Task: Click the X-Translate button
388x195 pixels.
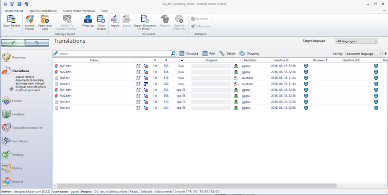Action: coord(200,26)
